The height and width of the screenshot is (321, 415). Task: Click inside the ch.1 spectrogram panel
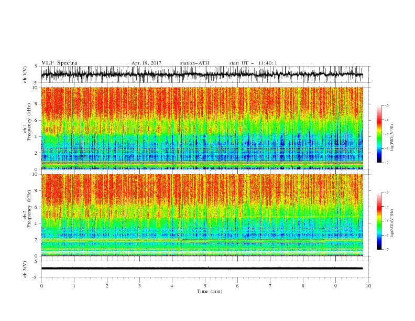tap(202, 128)
